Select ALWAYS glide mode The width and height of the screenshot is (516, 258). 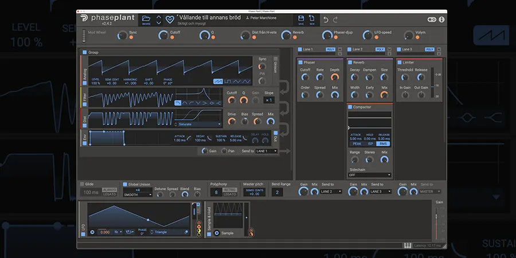(x=110, y=190)
